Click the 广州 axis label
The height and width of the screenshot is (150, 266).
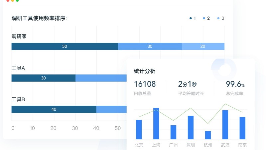[x=173, y=145]
